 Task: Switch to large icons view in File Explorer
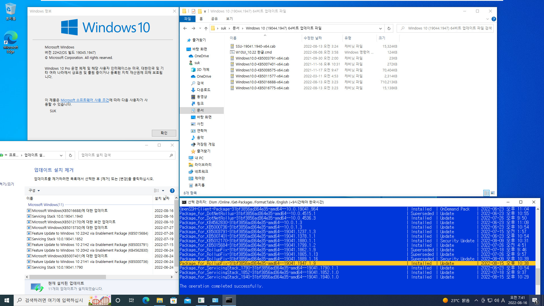pos(493,193)
